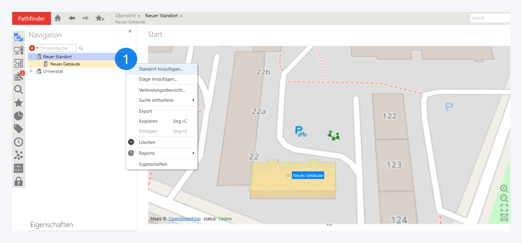
Task: Click the Home icon in top toolbar
Action: point(58,18)
